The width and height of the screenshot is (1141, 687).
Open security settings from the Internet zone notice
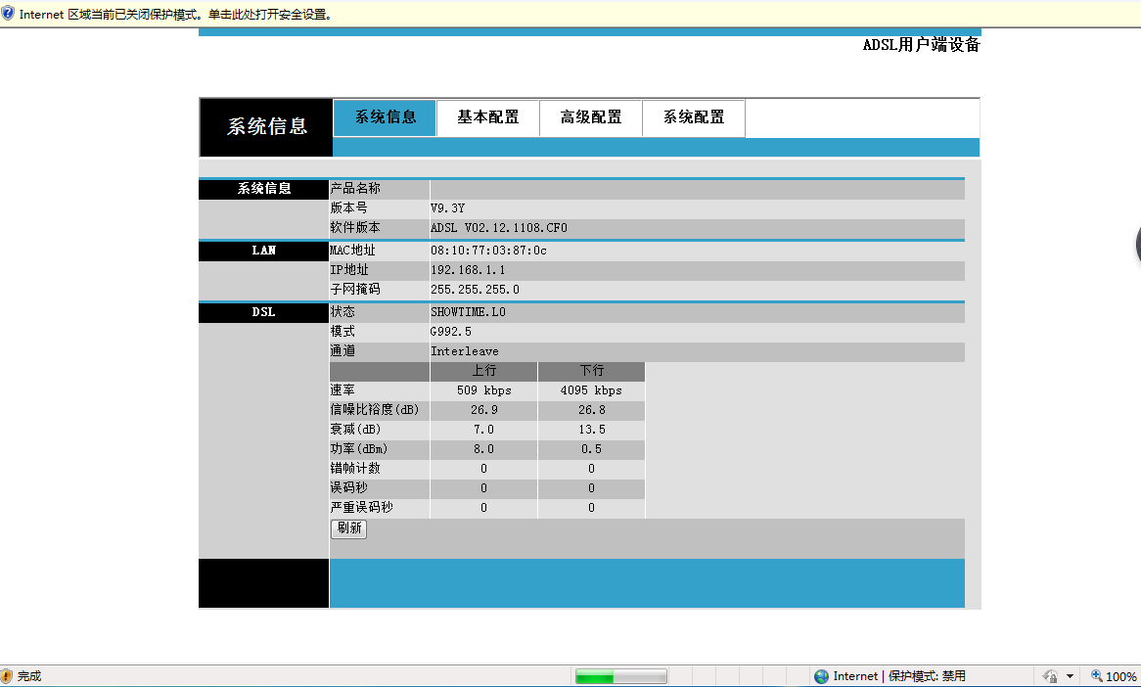[x=177, y=14]
